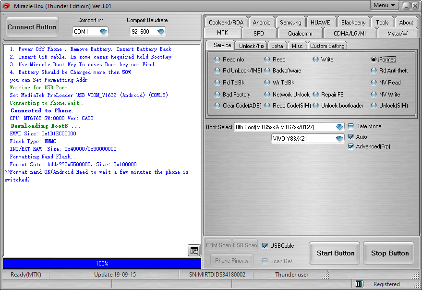
Task: Click the 'Connected to Phone.' log line
Action: pyautogui.click(x=42, y=110)
